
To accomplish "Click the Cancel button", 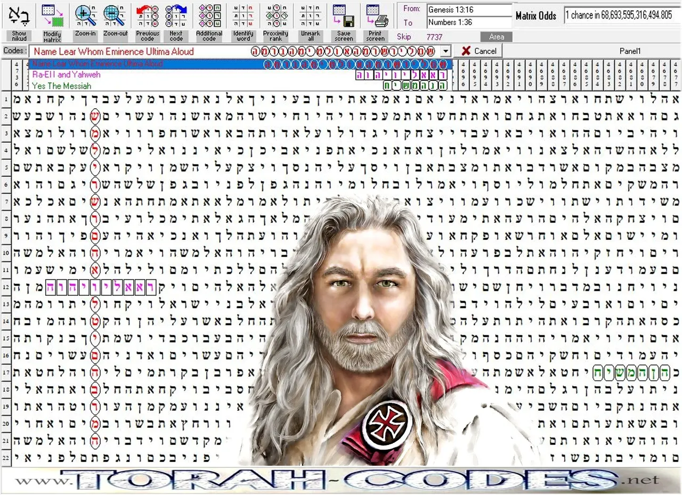I will (478, 51).
